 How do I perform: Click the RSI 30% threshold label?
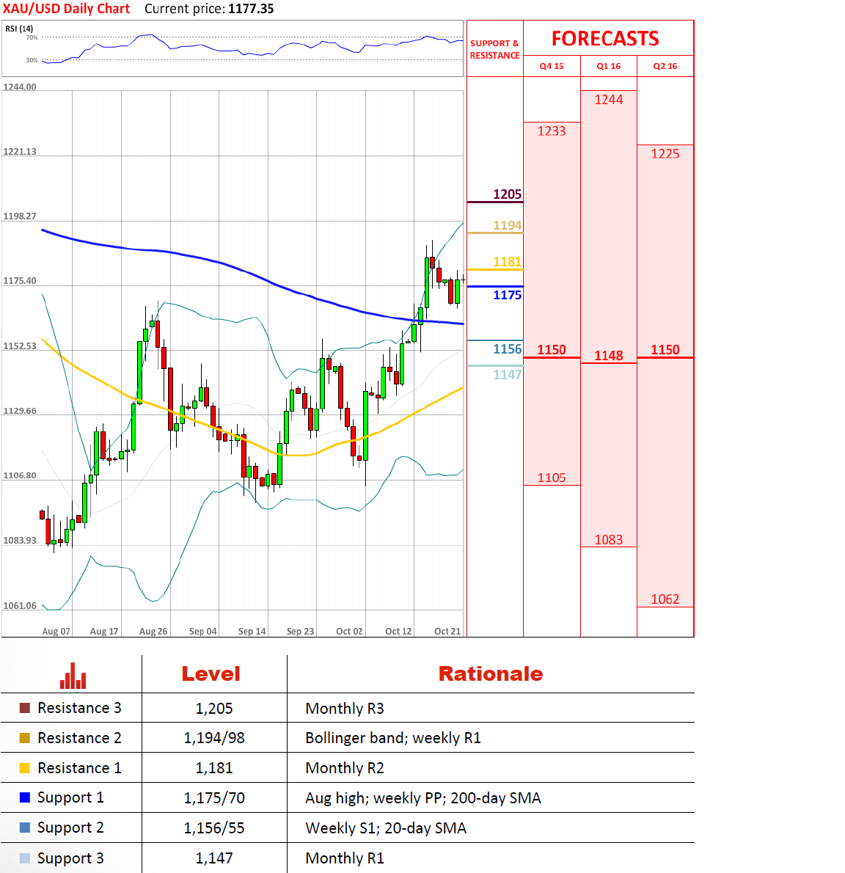pos(32,60)
